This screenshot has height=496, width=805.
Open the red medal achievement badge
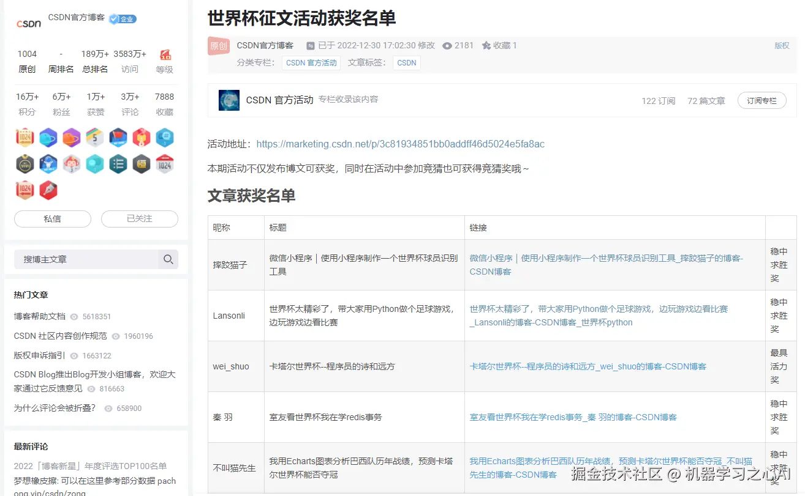142,138
